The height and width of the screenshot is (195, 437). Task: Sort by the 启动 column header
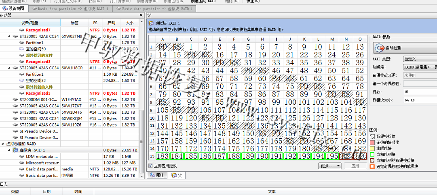(111, 23)
